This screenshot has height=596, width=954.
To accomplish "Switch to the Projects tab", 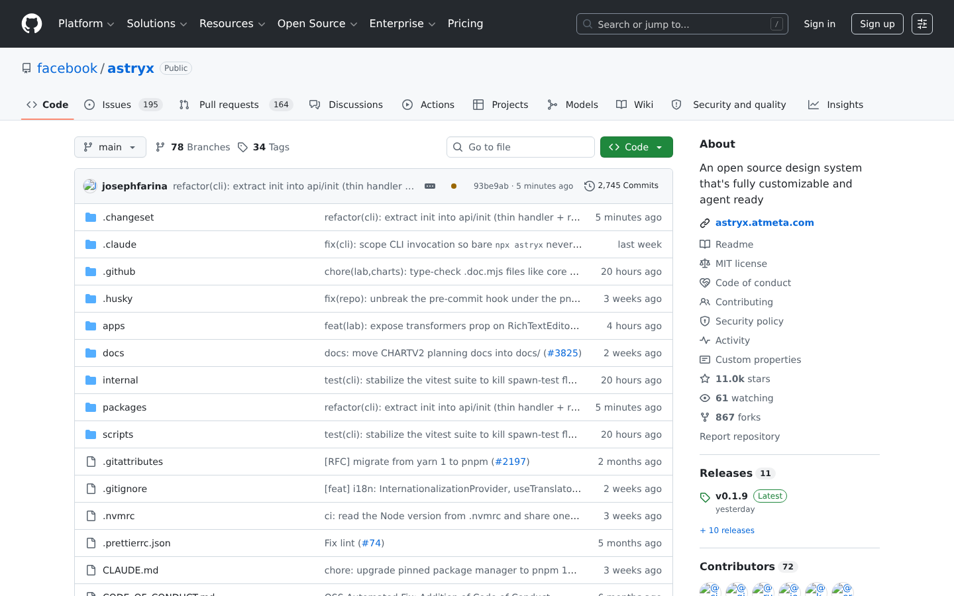I will click(501, 105).
